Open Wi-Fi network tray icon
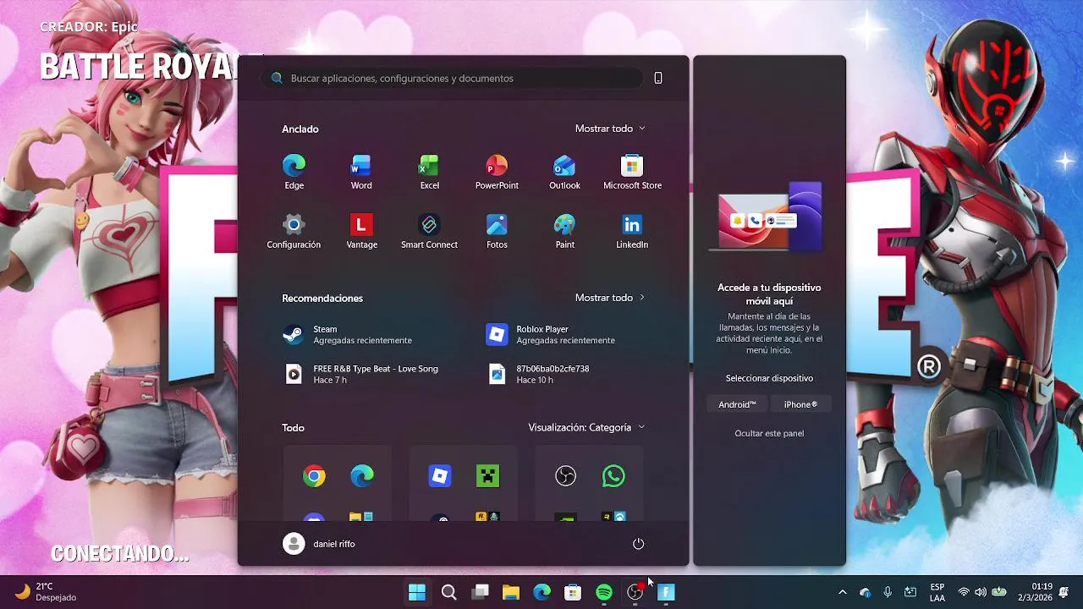Screen dimensions: 1083x609 coord(963,592)
